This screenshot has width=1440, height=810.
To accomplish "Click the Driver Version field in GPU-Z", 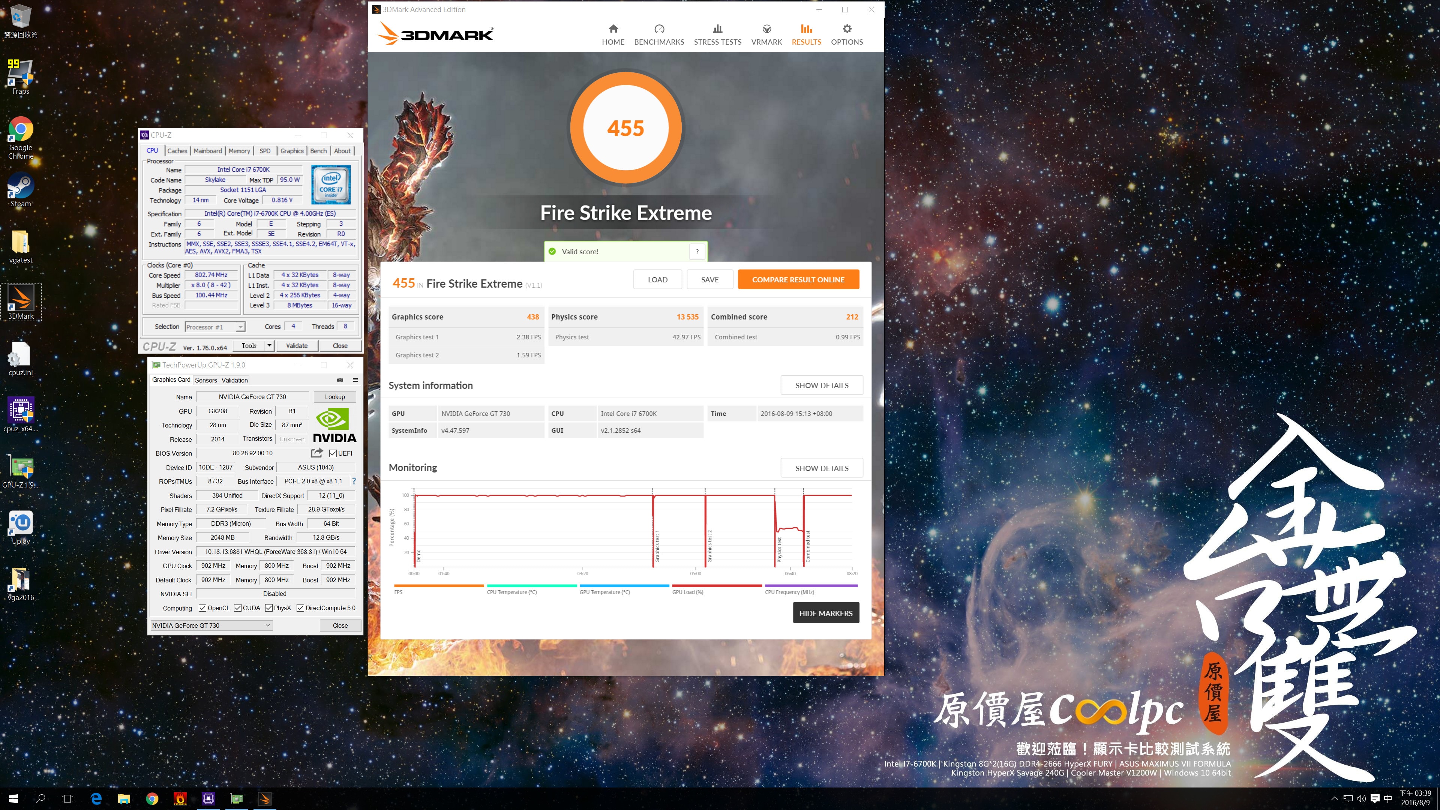I will point(275,552).
